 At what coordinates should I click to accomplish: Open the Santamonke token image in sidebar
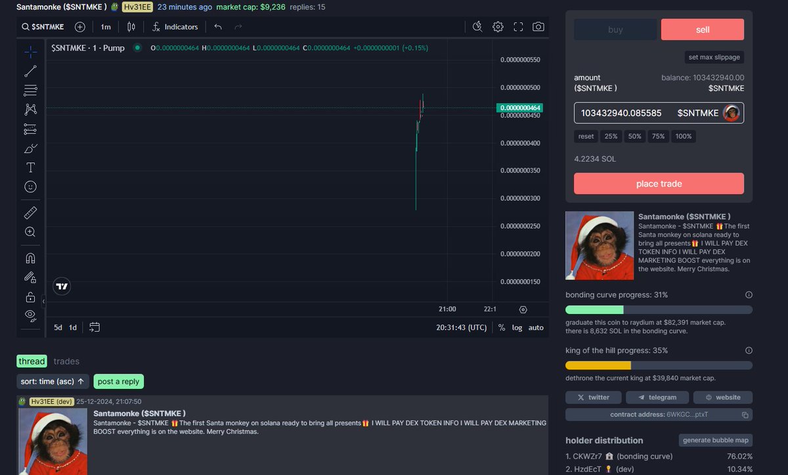click(600, 246)
